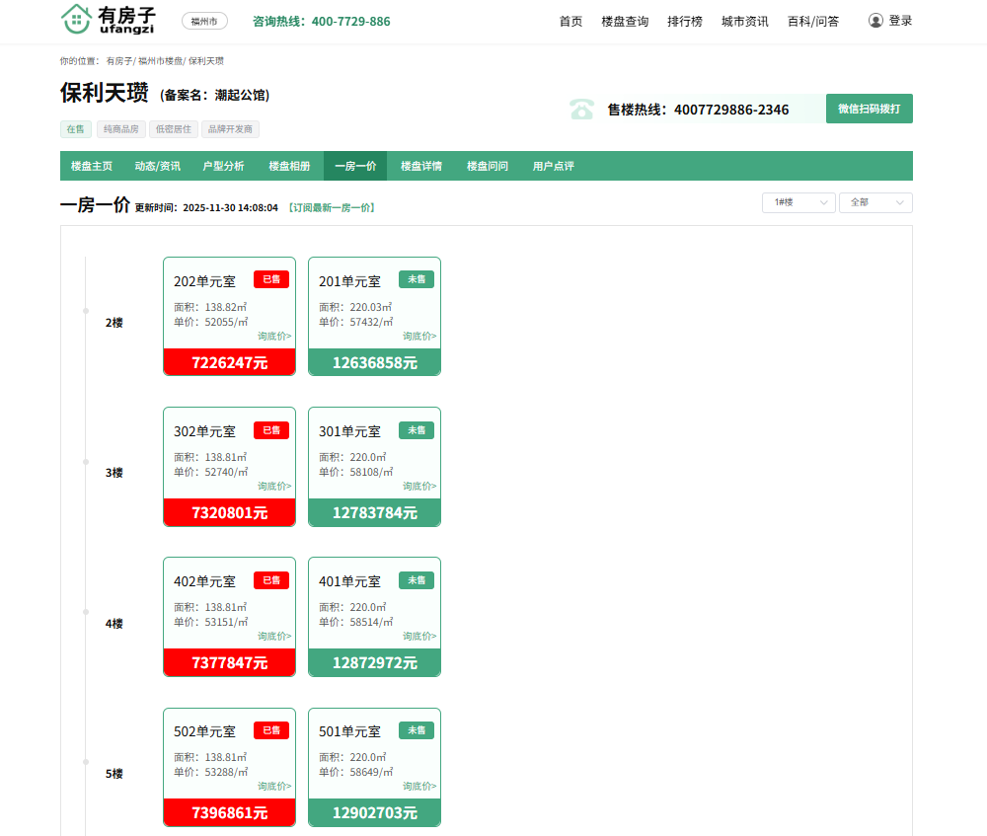Click the user avatar login icon
987x836 pixels.
(875, 21)
